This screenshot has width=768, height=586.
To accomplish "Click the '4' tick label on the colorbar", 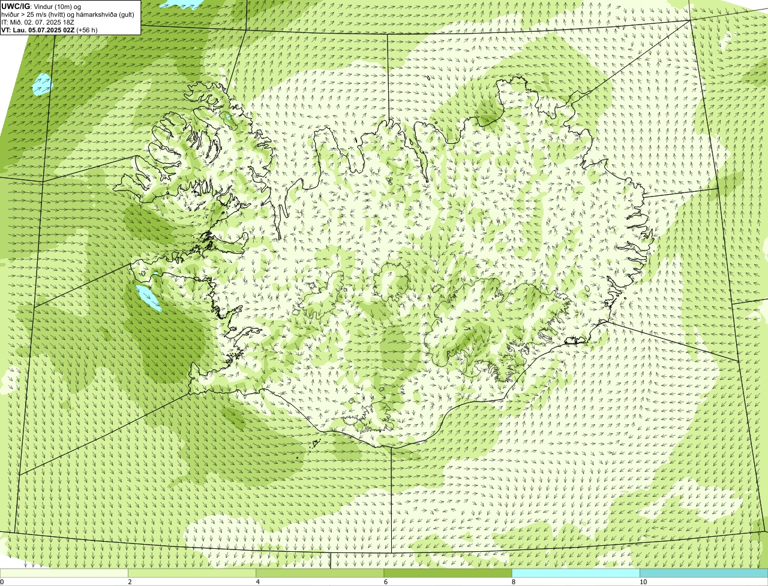I will pos(258,582).
